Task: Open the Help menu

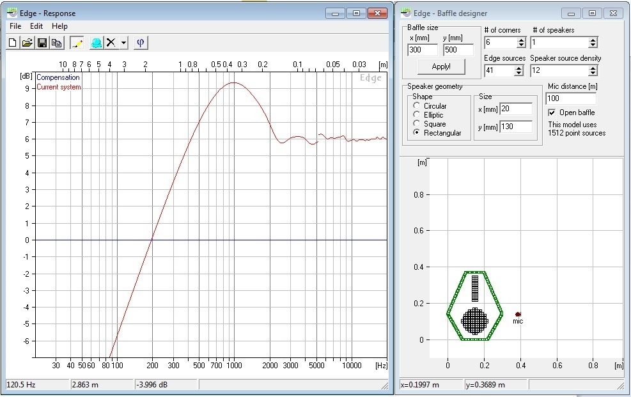Action: tap(59, 26)
